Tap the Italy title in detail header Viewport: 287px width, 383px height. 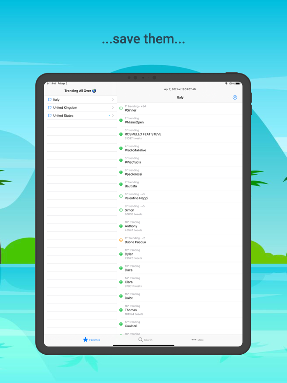(180, 98)
